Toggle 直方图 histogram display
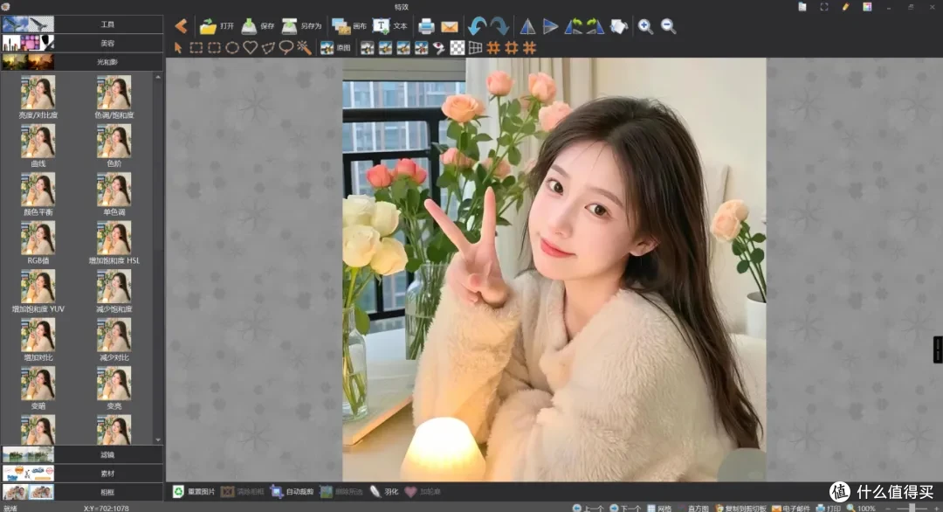The width and height of the screenshot is (943, 512). coord(694,509)
